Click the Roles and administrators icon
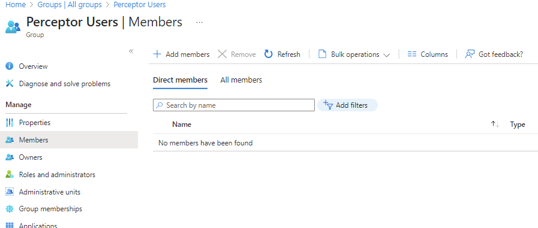The height and width of the screenshot is (228, 538). [10, 174]
